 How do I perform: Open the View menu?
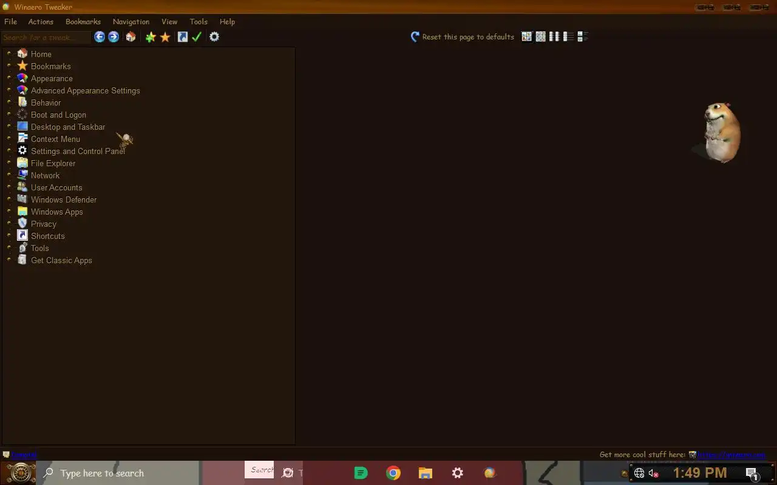pyautogui.click(x=169, y=21)
